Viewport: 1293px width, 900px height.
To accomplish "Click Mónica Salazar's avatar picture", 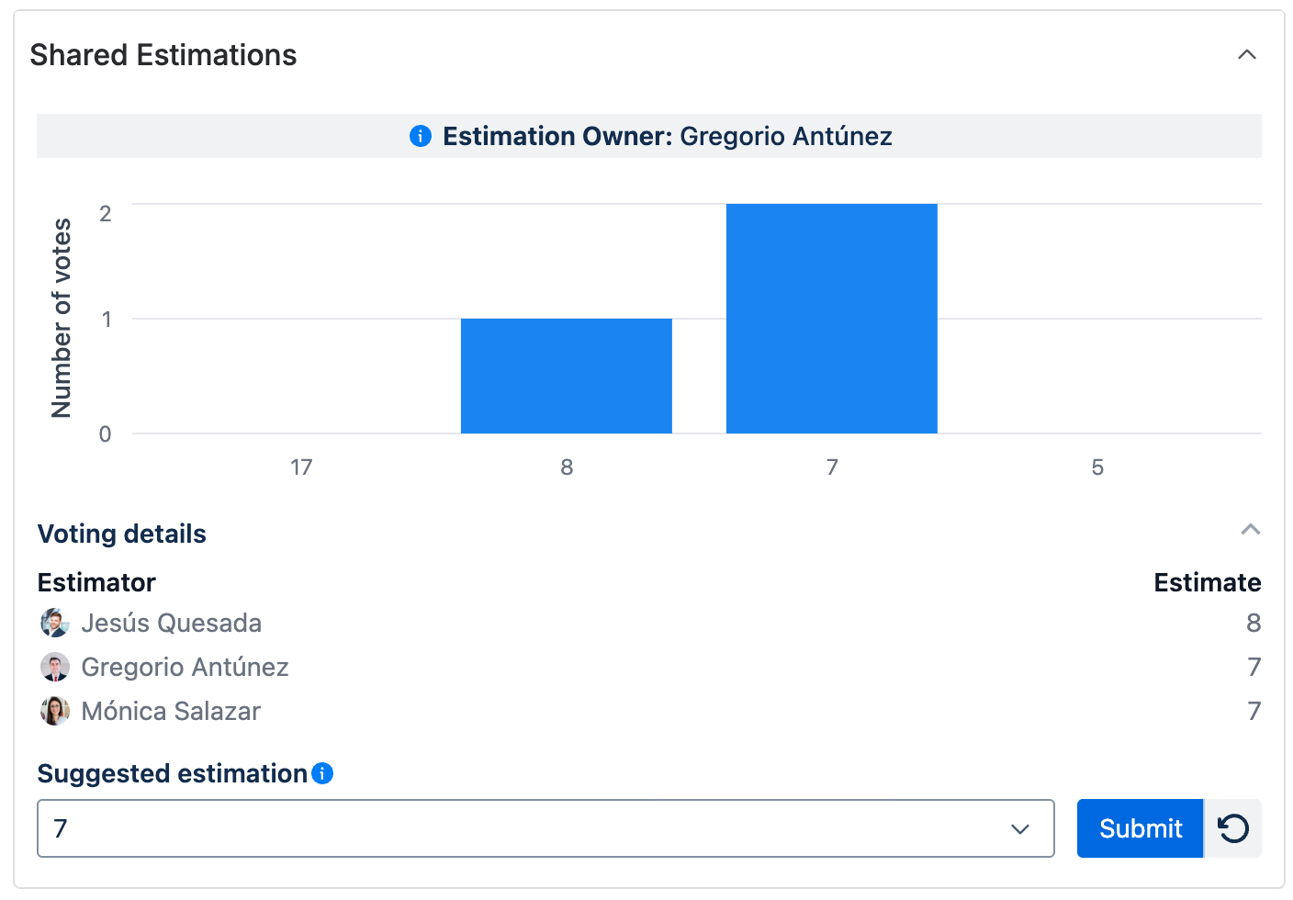I will tap(54, 711).
